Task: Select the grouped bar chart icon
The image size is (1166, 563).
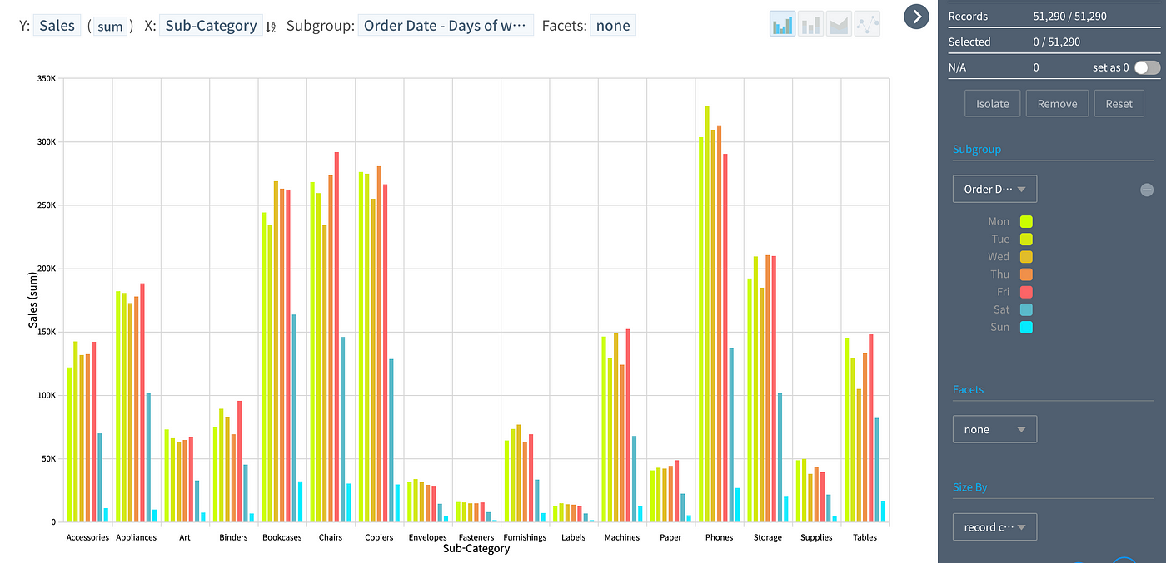Action: click(782, 24)
